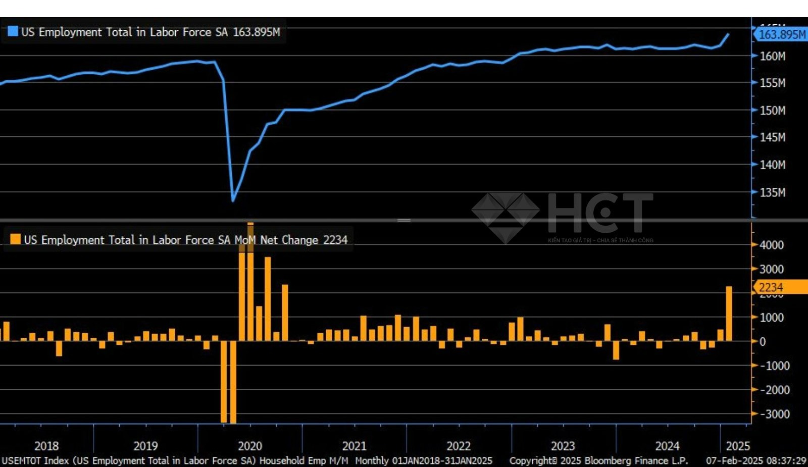The image size is (808, 467).
Task: Click the orange legend swatch for MoM Net Change
Action: click(16, 239)
